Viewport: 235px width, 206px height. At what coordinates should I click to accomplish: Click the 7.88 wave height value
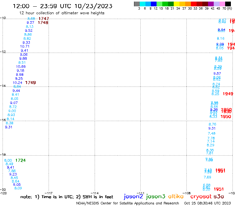pos(12,171)
